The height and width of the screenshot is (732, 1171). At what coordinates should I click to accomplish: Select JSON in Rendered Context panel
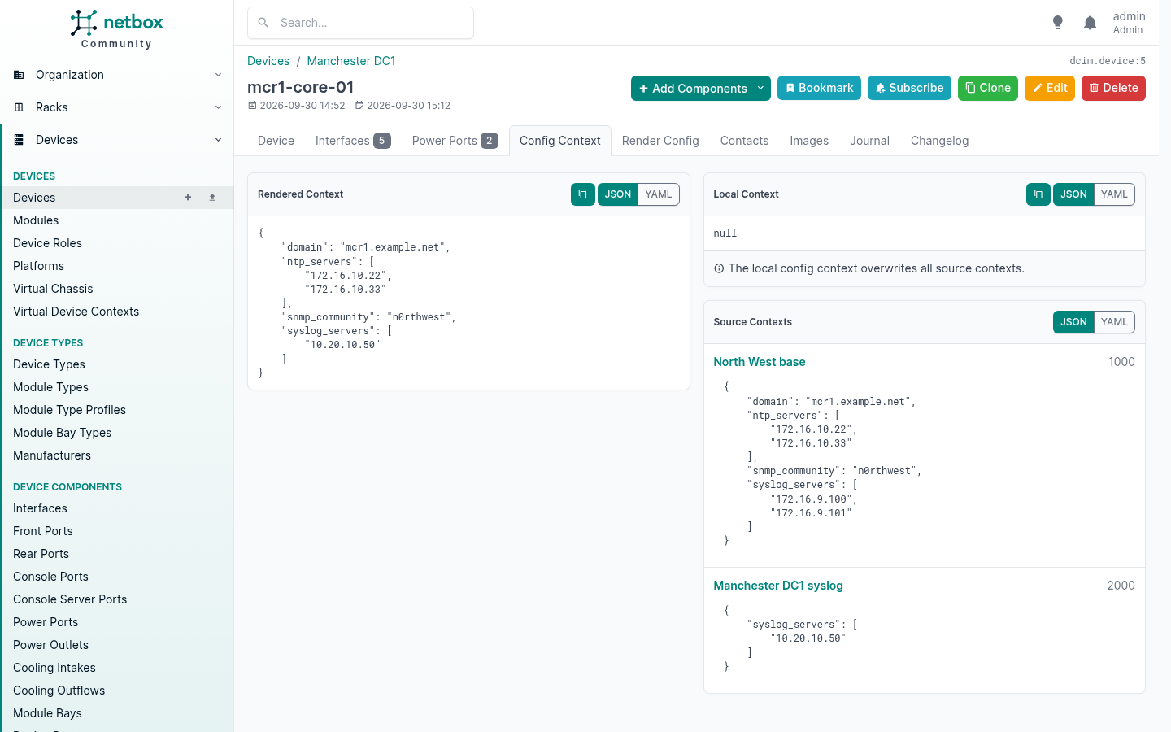(618, 194)
